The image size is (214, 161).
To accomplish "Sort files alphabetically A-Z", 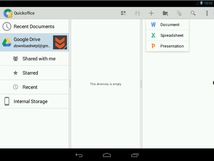I will coord(137,13).
